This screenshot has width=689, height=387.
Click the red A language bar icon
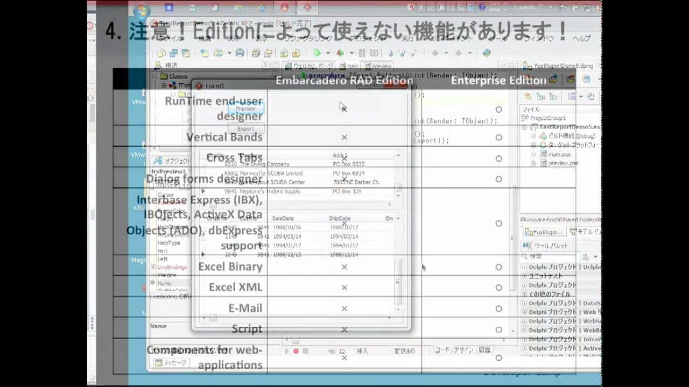411,8
